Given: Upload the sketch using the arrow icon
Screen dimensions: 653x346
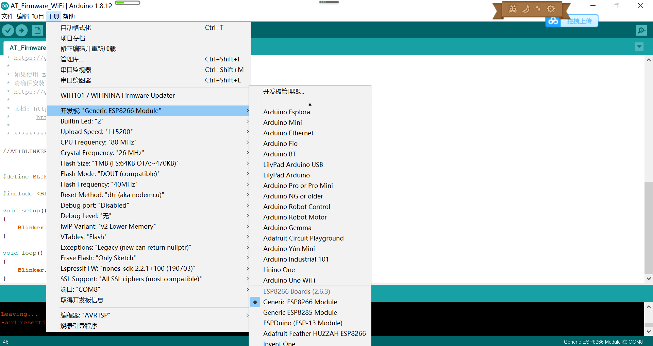Looking at the screenshot, I should (x=21, y=30).
